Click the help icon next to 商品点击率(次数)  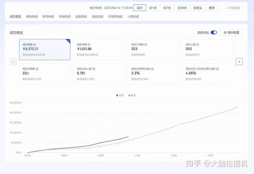152,69
